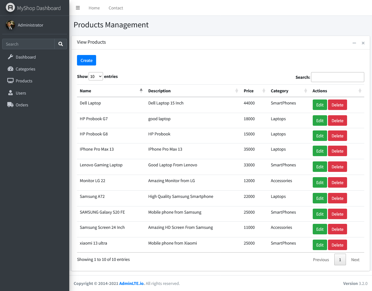Edit the Samsung A72 product
The width and height of the screenshot is (372, 291).
tap(320, 198)
